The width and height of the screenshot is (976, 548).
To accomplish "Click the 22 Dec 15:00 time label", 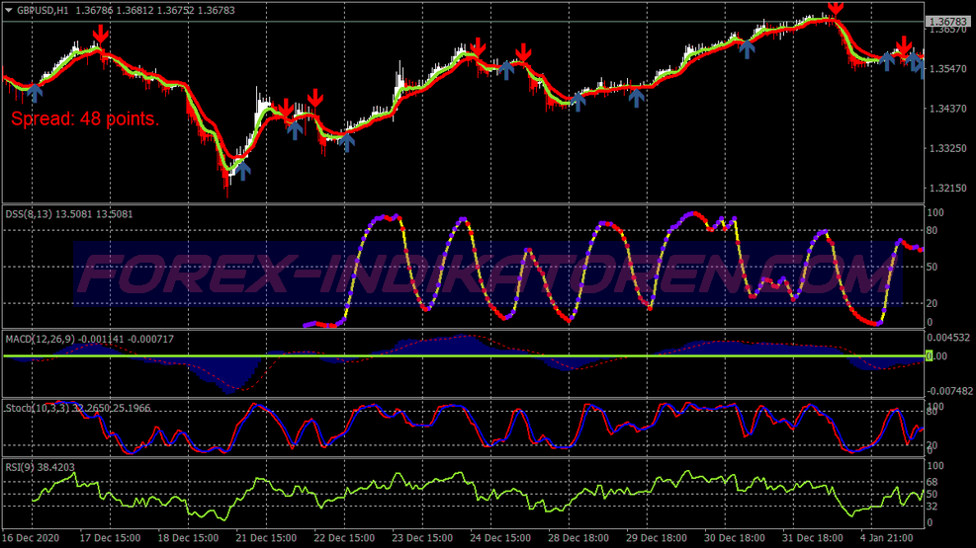I will tap(344, 538).
